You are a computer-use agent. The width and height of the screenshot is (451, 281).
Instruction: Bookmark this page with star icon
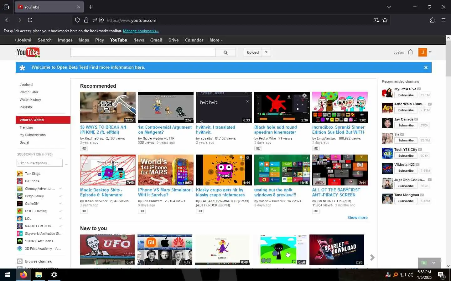(385, 20)
